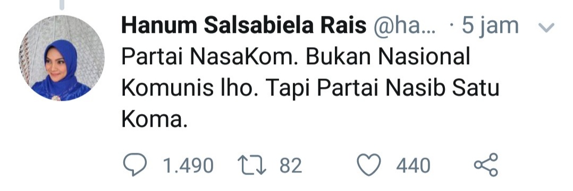The image size is (573, 191).
Task: Click the 'Bukan Nasional' phrase in tweet
Action: pos(388,57)
